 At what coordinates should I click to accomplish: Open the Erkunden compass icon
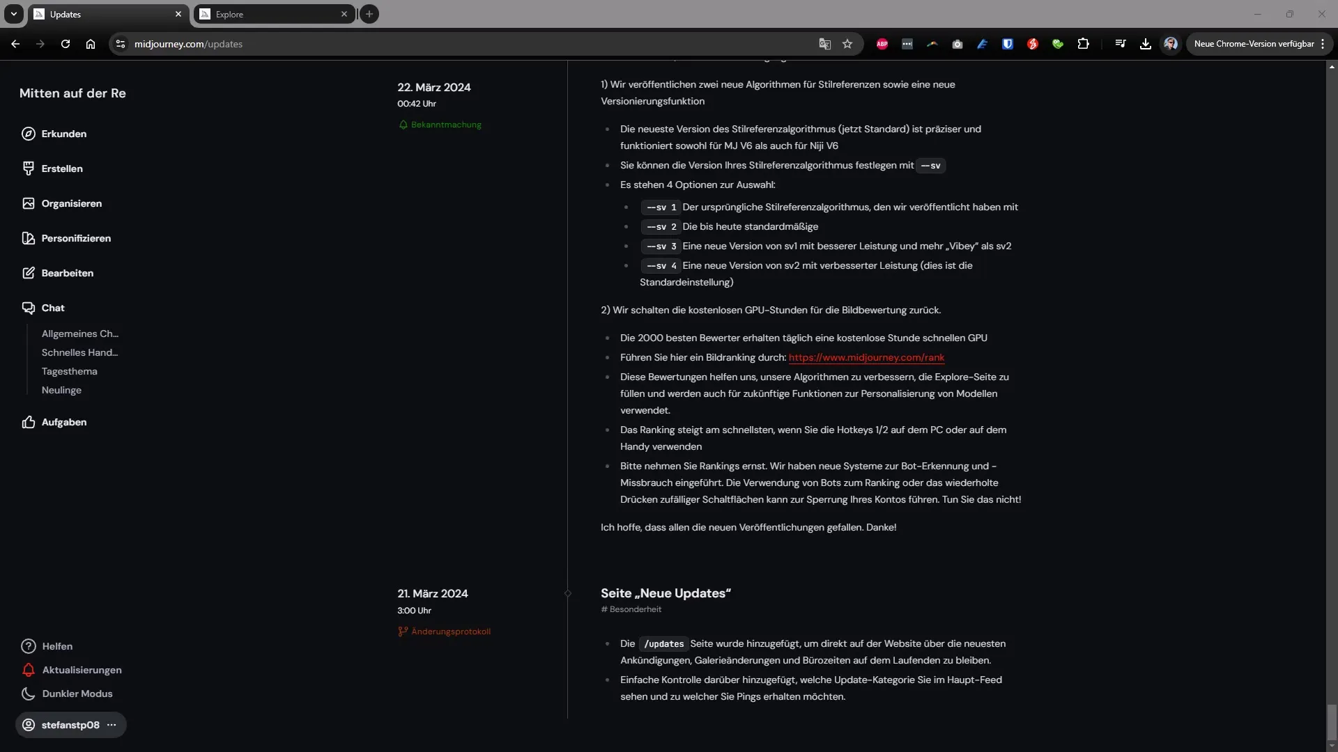(28, 134)
